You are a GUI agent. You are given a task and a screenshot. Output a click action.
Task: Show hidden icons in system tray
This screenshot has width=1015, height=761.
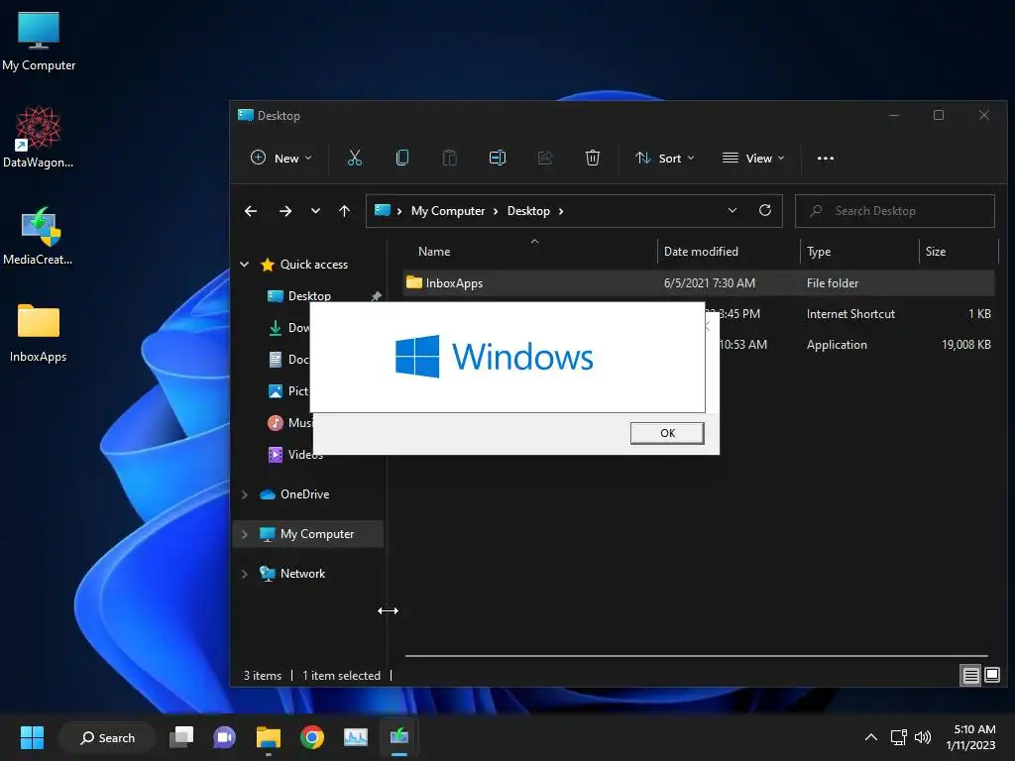(871, 737)
